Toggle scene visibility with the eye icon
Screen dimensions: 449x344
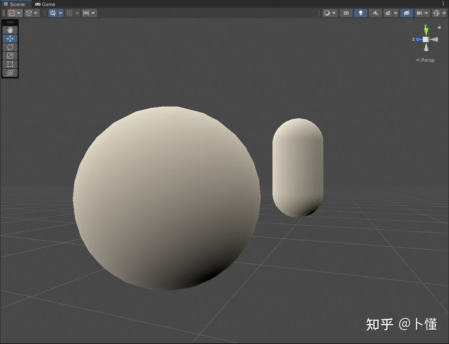point(406,13)
